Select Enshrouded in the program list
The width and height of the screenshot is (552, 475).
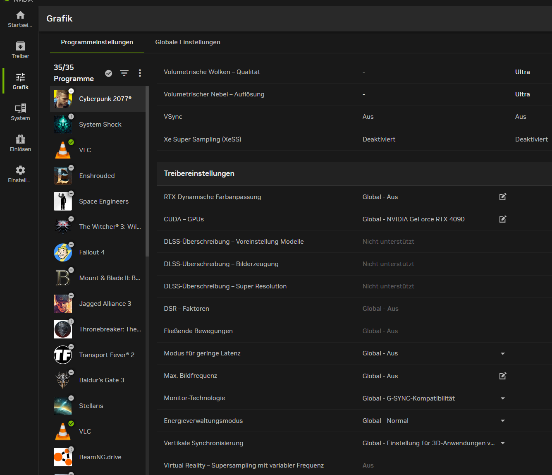pos(98,176)
